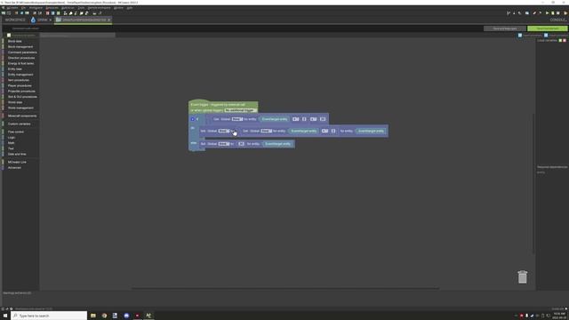The image size is (569, 320).
Task: Open the variable dropdown in the else Set block
Action: [223, 144]
